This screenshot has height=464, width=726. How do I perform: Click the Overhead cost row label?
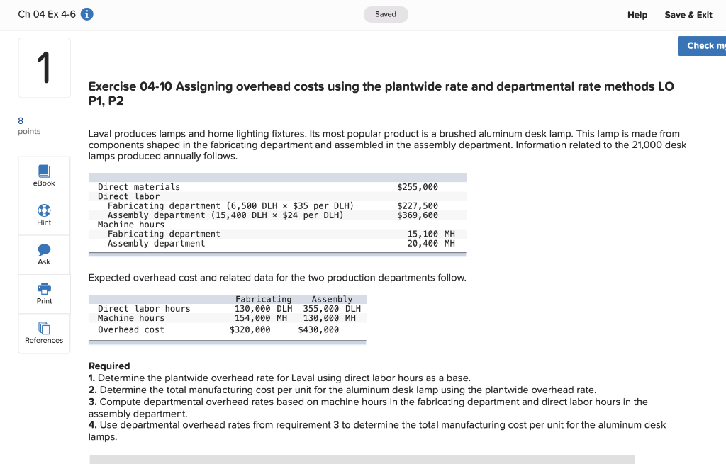click(x=131, y=330)
